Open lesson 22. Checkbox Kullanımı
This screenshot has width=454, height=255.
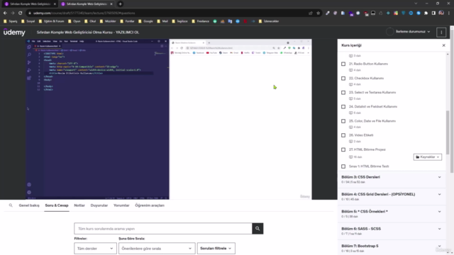point(366,79)
